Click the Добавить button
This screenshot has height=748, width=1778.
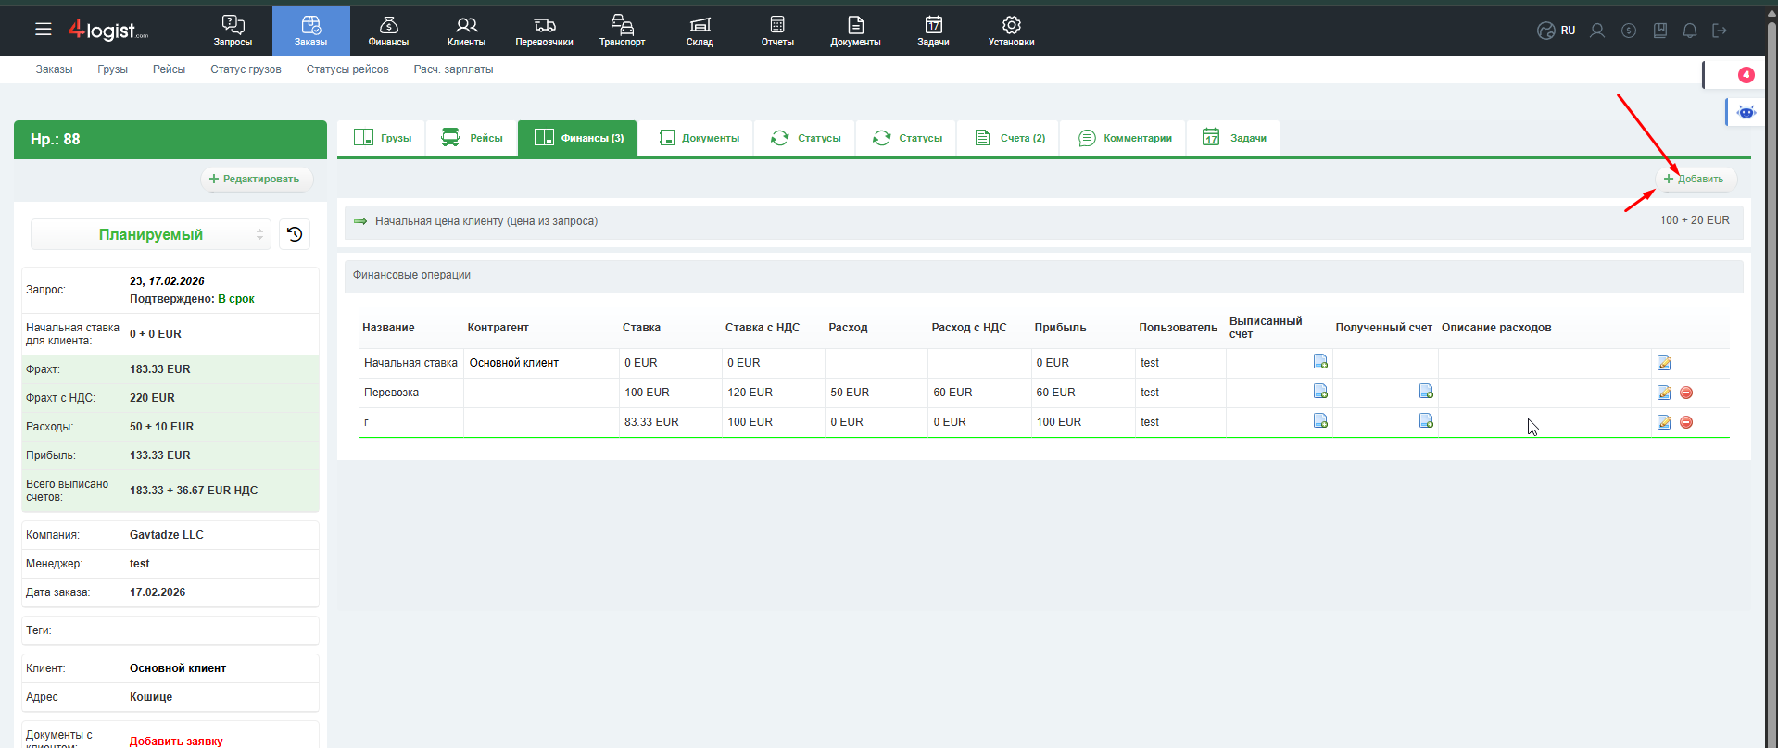pyautogui.click(x=1694, y=179)
